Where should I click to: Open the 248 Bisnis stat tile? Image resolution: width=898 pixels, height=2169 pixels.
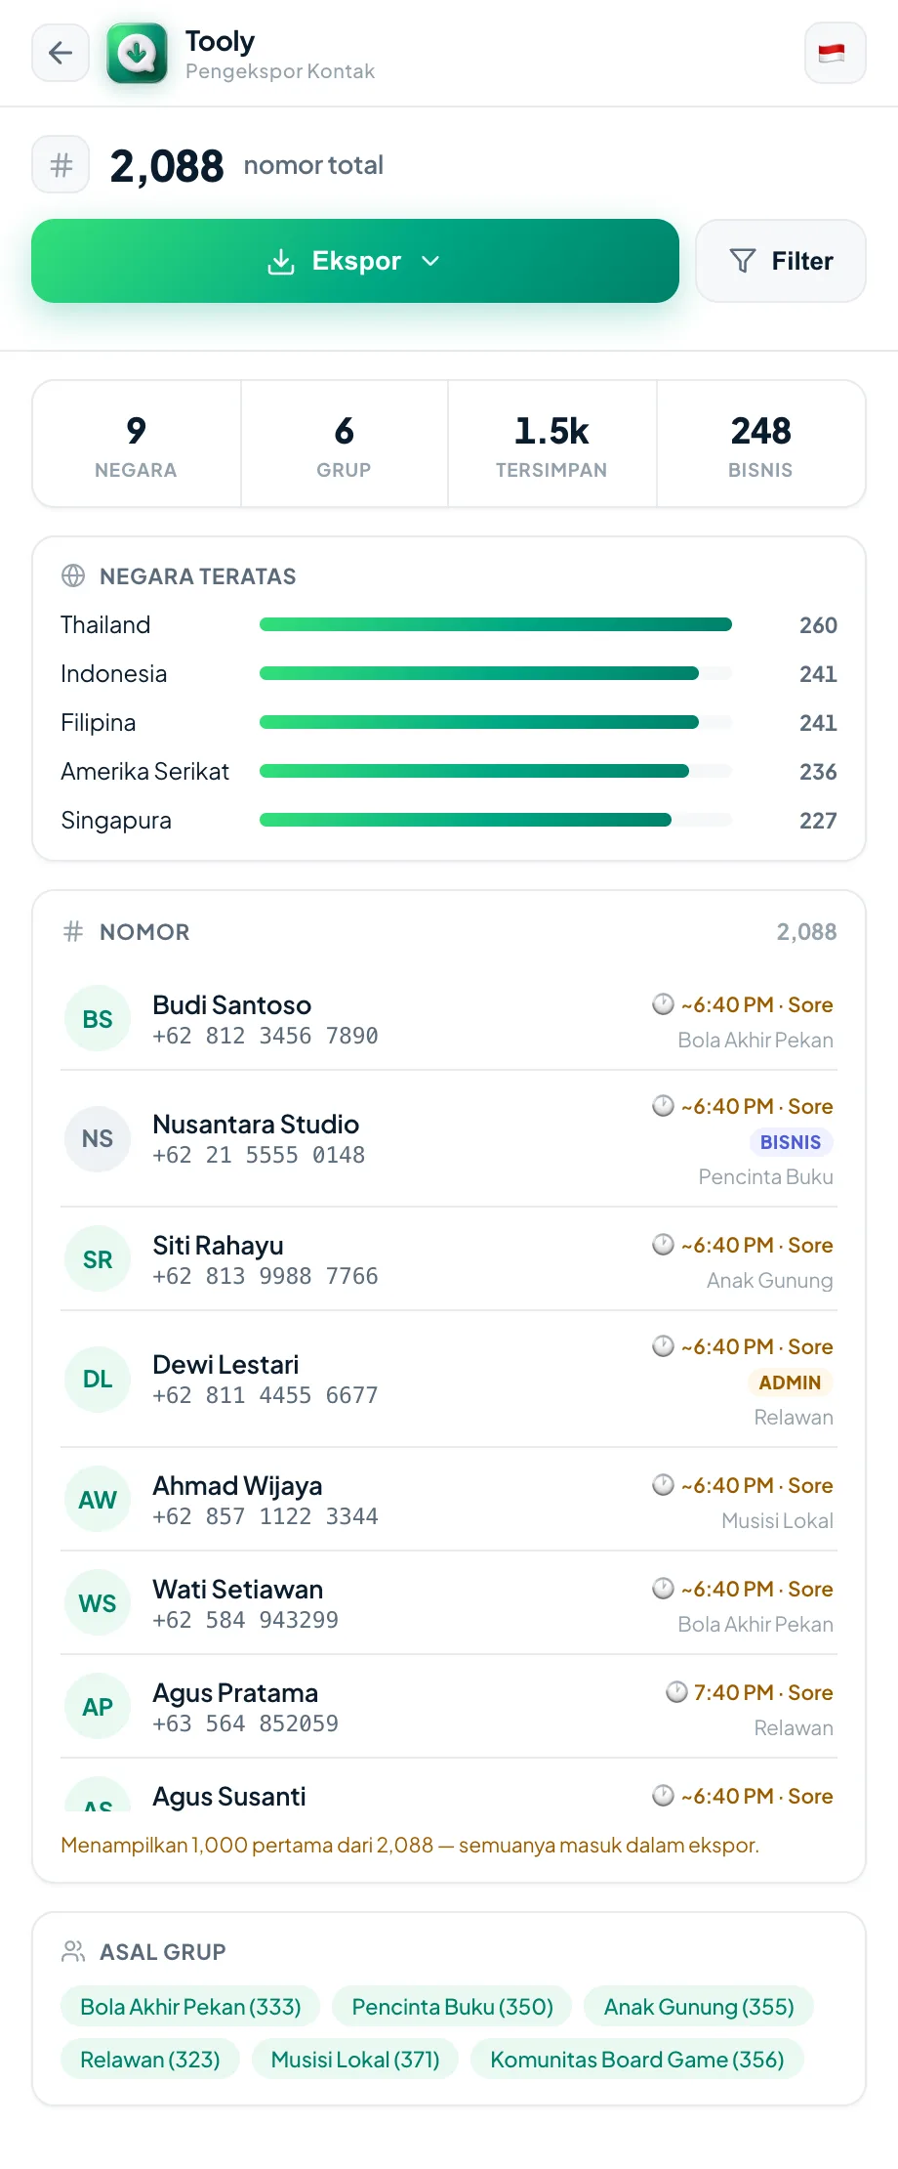click(x=761, y=445)
